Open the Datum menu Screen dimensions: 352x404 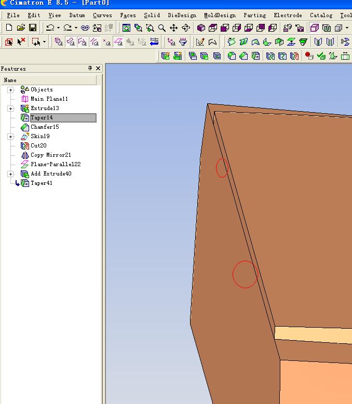[x=77, y=15]
